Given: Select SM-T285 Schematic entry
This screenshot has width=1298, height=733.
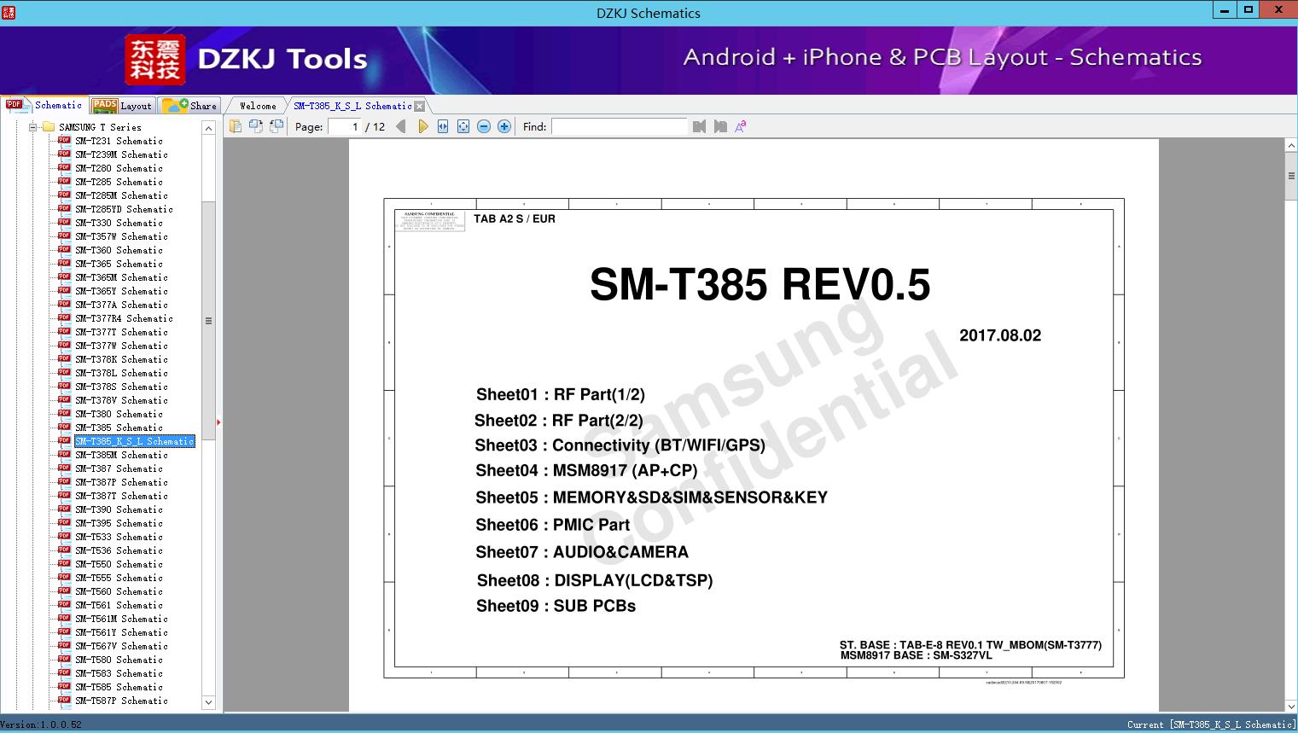Looking at the screenshot, I should tap(119, 182).
